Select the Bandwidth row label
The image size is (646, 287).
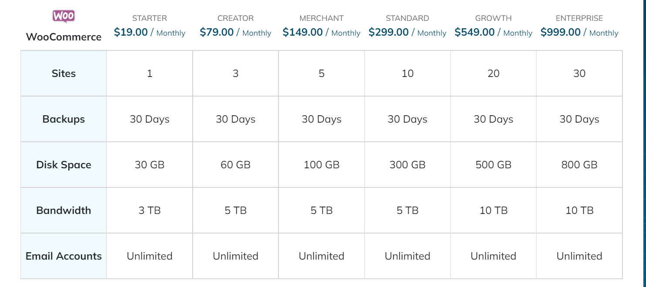coord(64,210)
